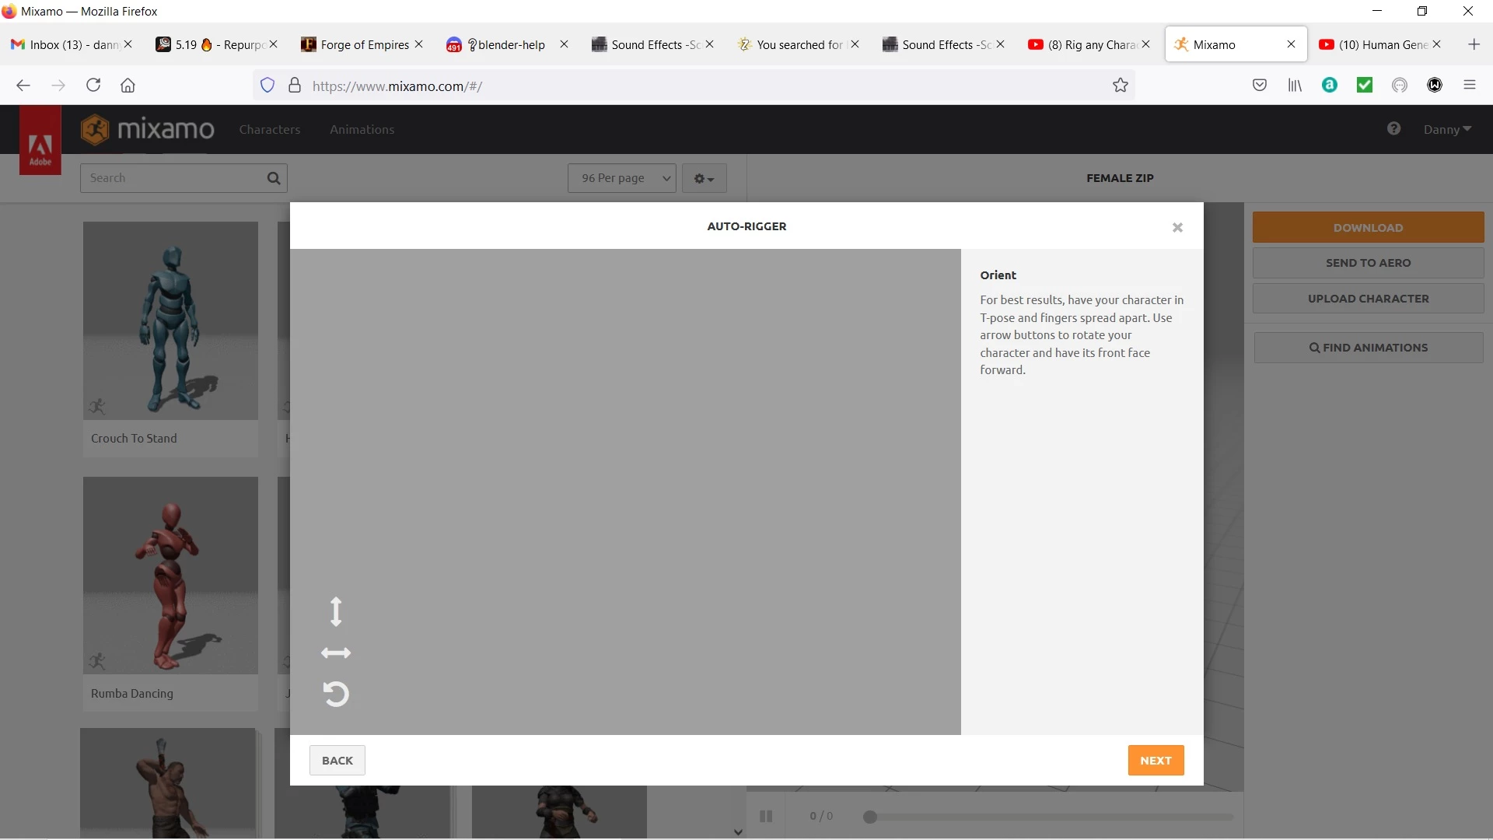Image resolution: width=1493 pixels, height=840 pixels.
Task: Open Firefox hamburger menu
Action: [1469, 86]
